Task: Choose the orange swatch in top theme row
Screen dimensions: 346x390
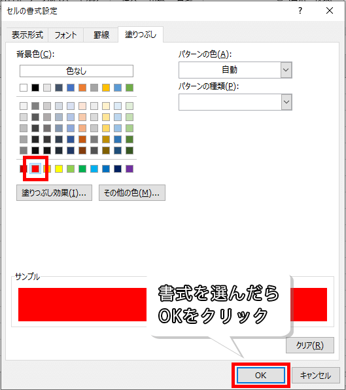Action: point(82,88)
